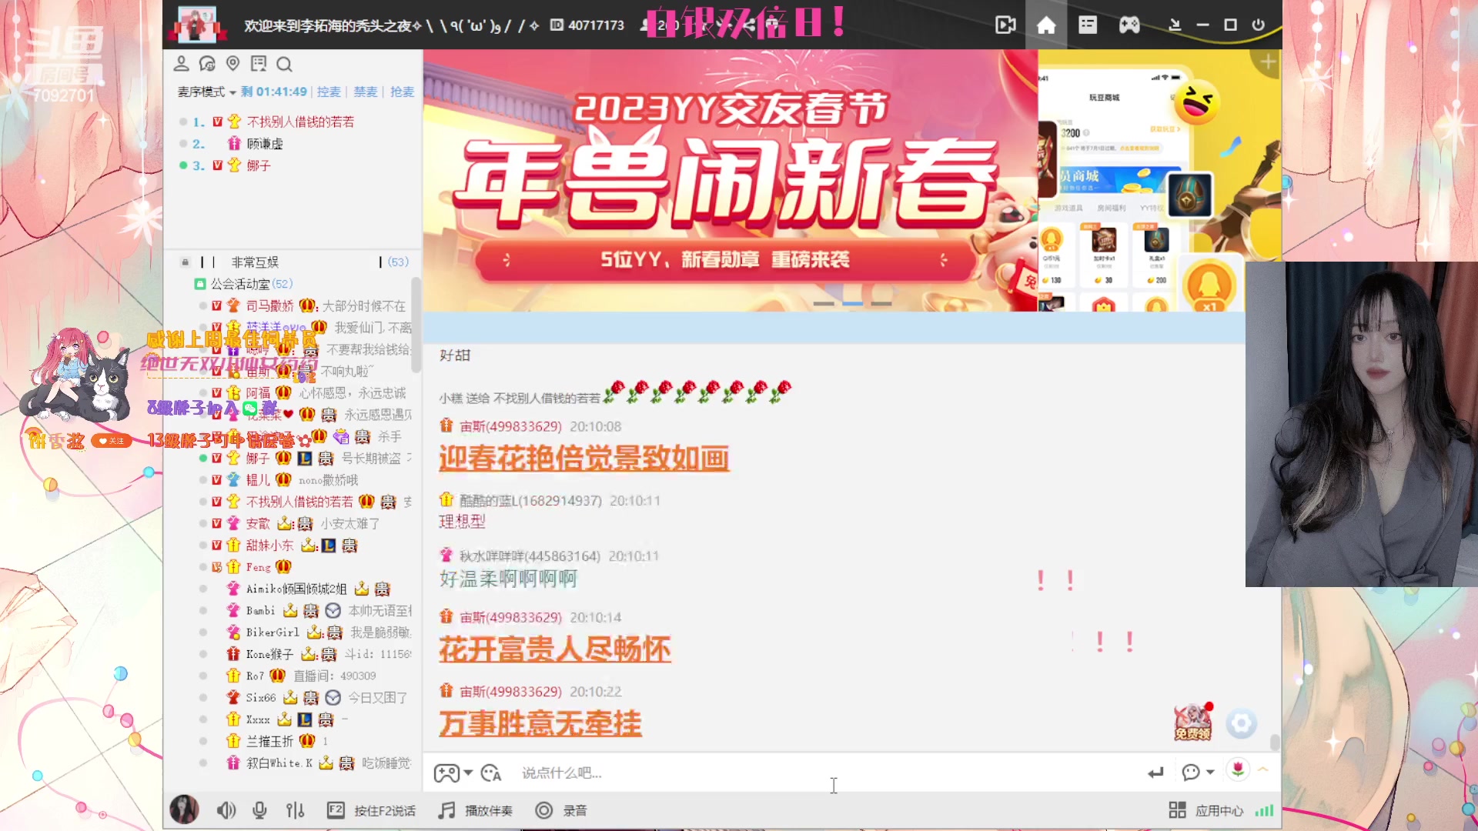Open the channel bulletin board icon
The height and width of the screenshot is (831, 1478).
pyautogui.click(x=259, y=64)
